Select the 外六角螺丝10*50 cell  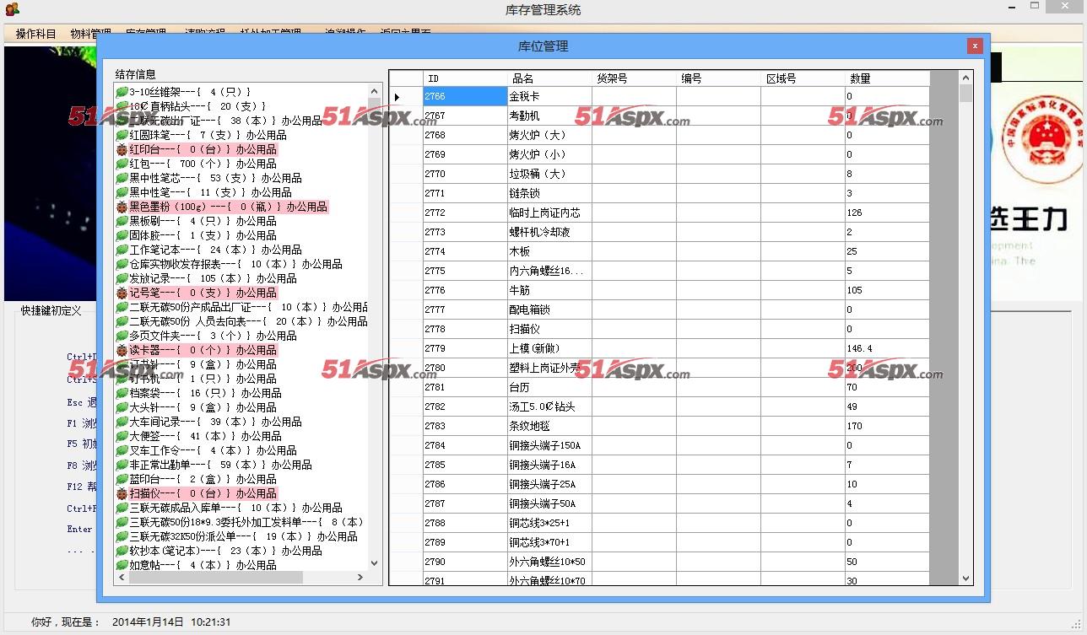549,562
